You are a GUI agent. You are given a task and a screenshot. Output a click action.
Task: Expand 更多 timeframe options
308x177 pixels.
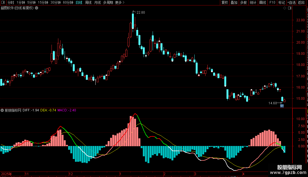(120, 2)
